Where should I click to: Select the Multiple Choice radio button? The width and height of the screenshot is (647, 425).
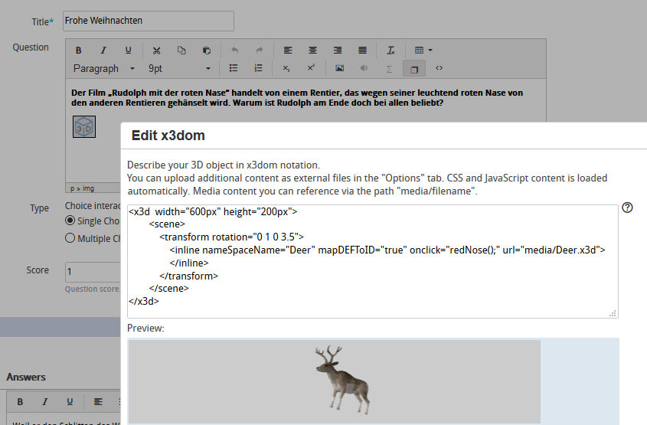click(x=70, y=238)
